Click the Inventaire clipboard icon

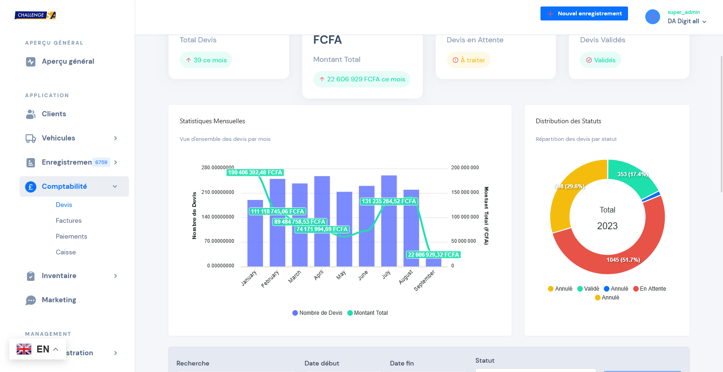[x=31, y=276]
